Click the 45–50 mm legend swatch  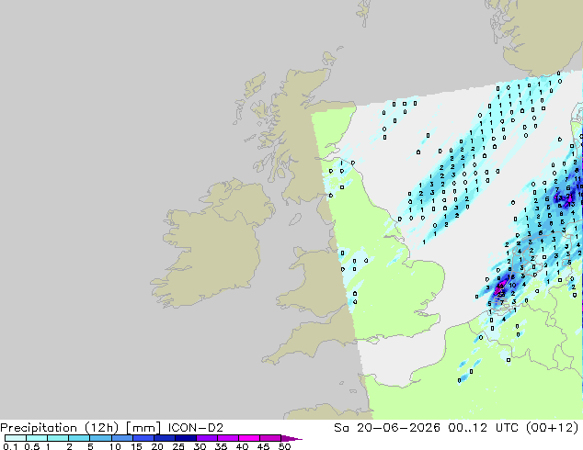click(270, 438)
